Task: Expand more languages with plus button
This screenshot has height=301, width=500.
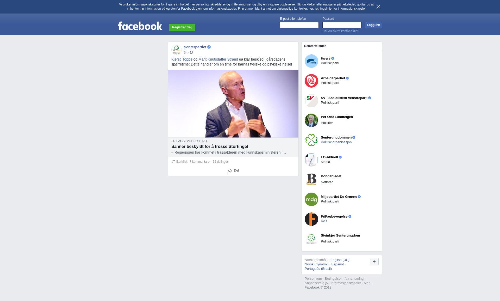Action: 374,262
